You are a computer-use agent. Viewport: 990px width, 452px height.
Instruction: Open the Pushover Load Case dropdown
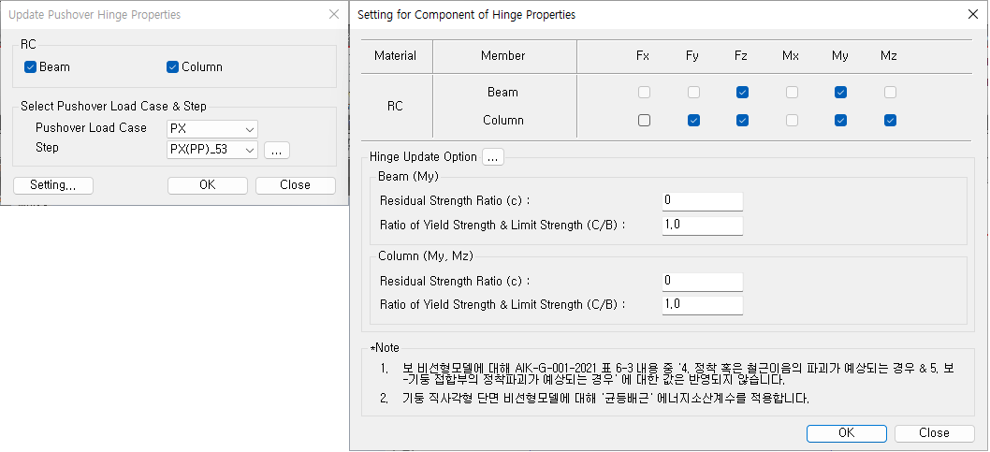point(212,129)
